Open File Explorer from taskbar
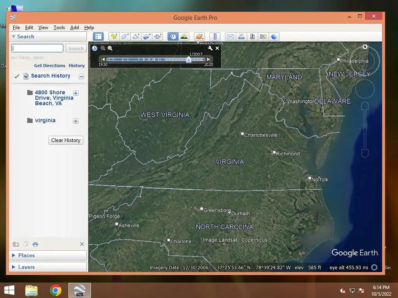The image size is (398, 298). [31, 290]
